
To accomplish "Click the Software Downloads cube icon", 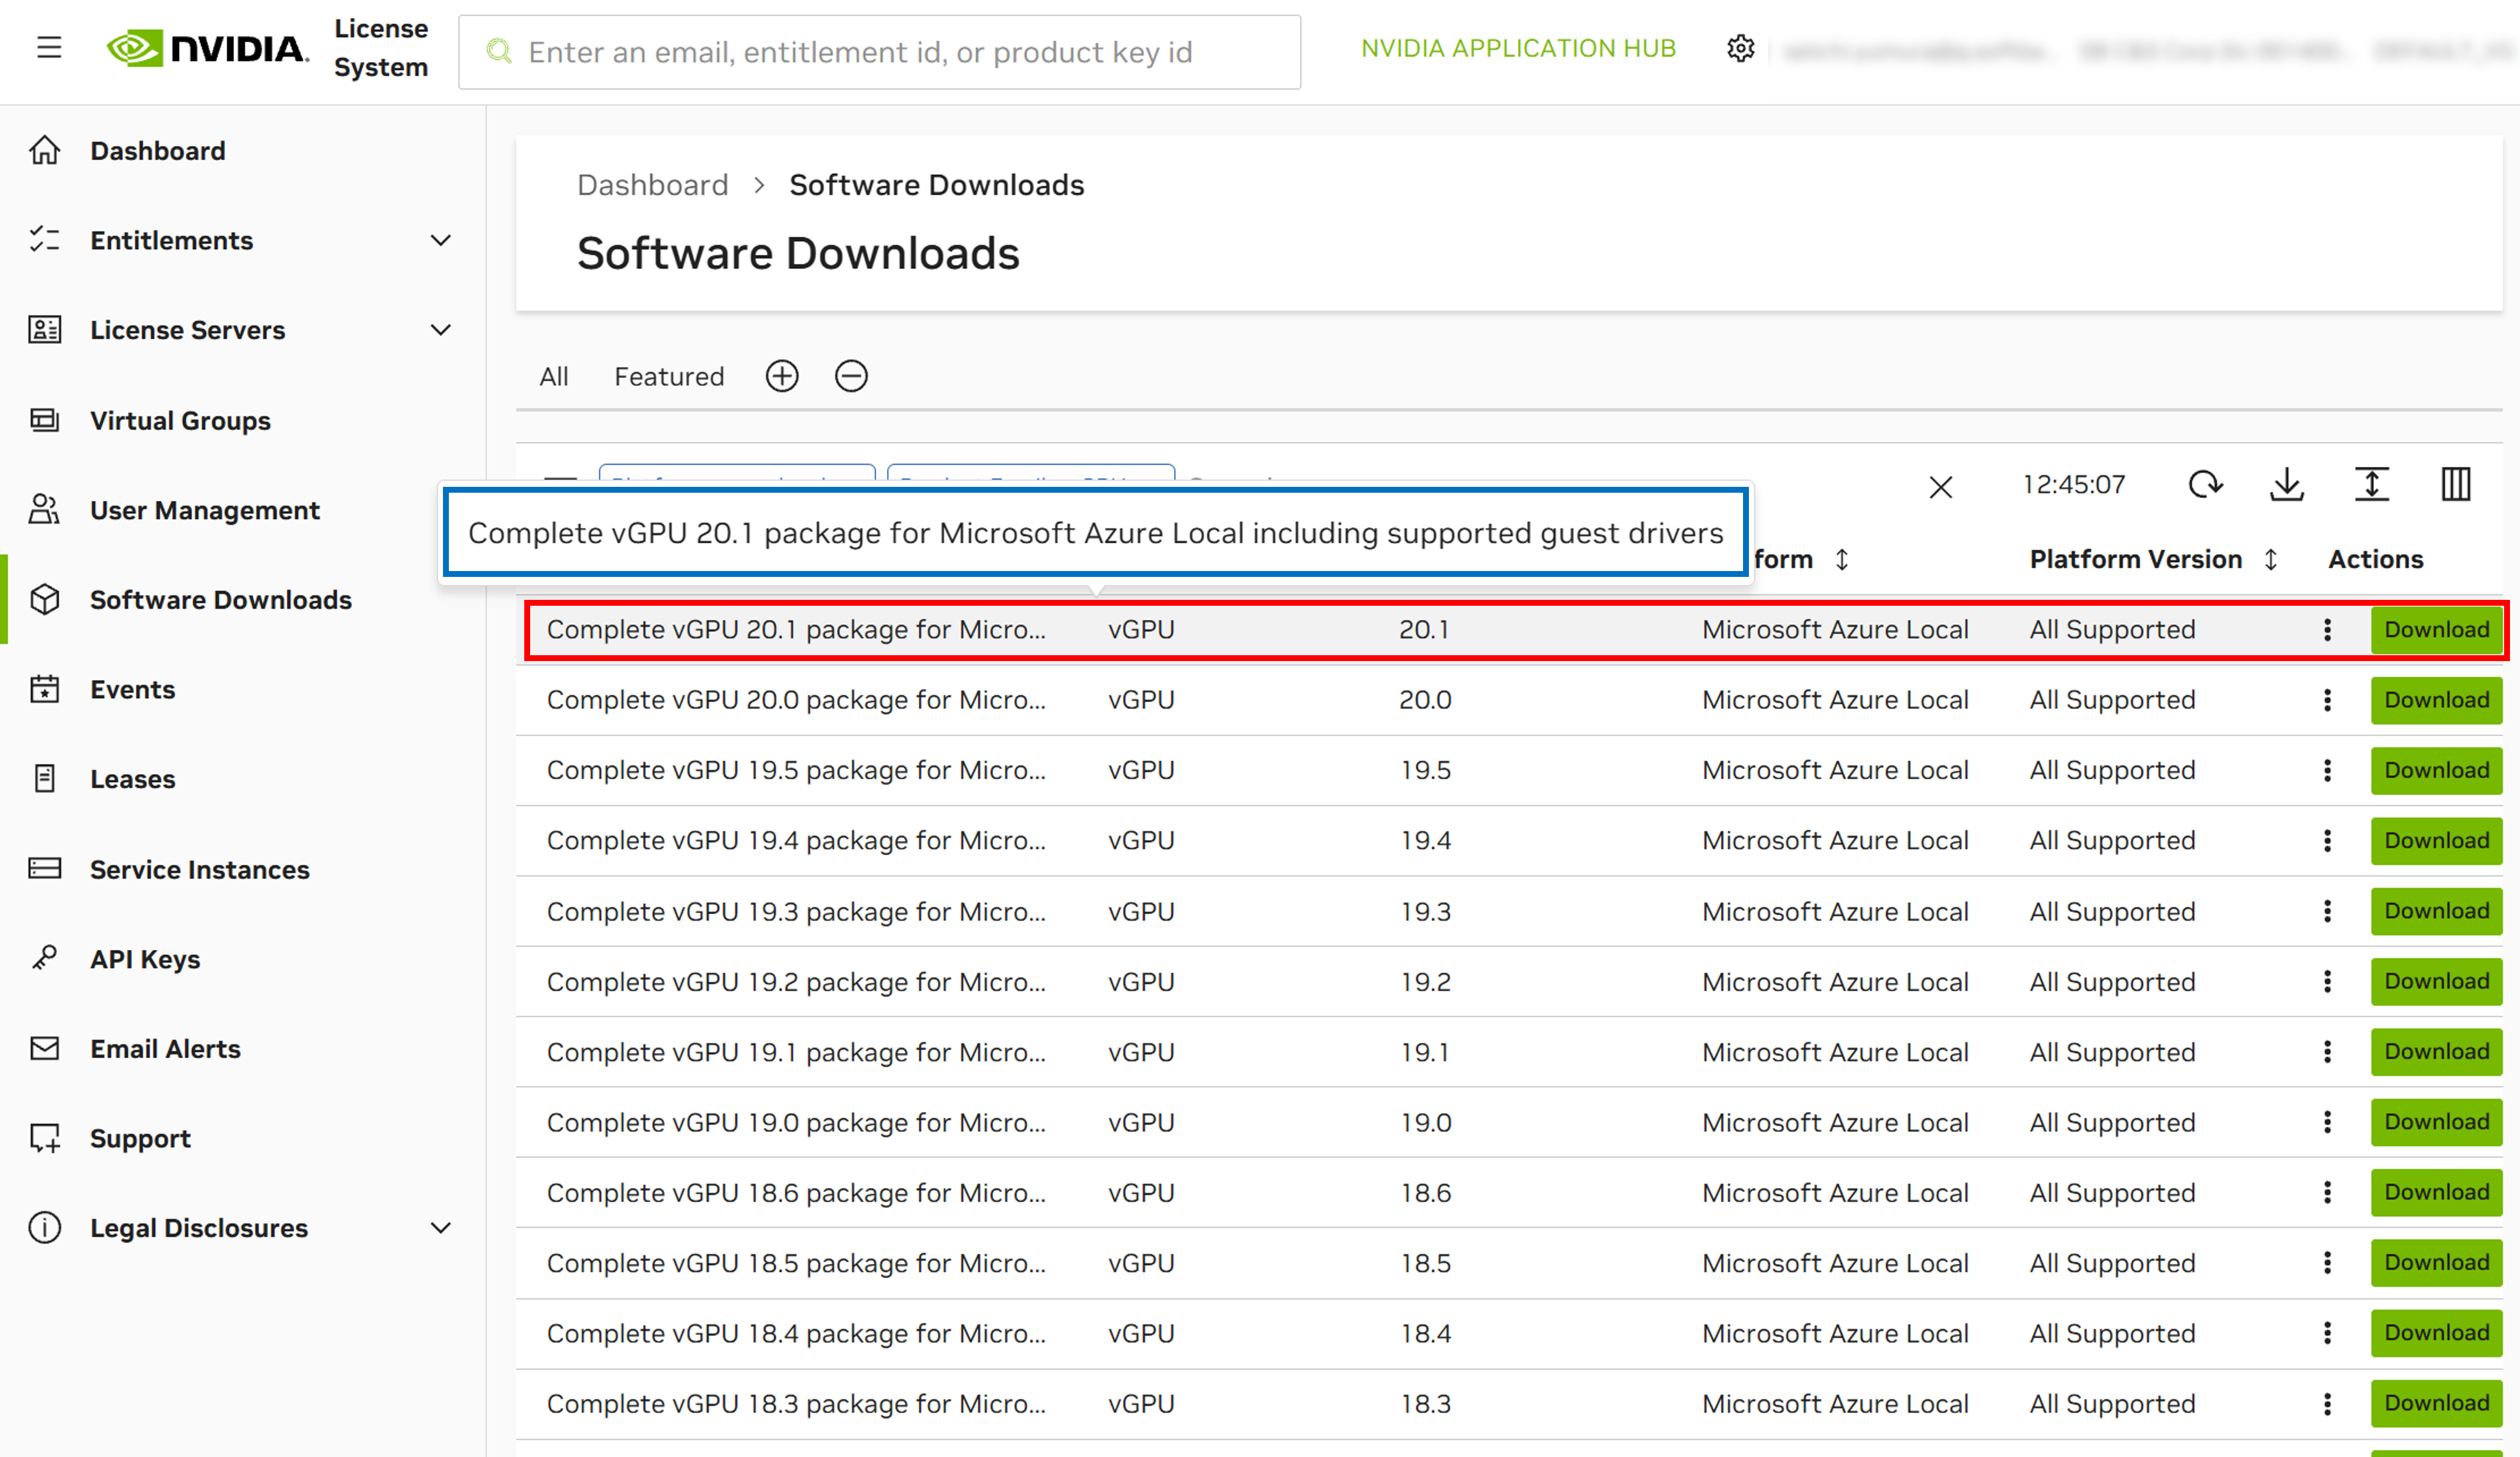I will 45,600.
